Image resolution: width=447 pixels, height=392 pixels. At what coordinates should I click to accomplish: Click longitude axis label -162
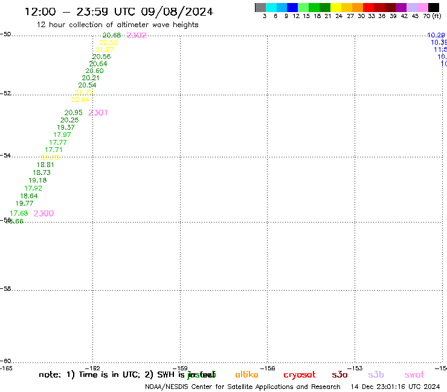click(x=92, y=368)
